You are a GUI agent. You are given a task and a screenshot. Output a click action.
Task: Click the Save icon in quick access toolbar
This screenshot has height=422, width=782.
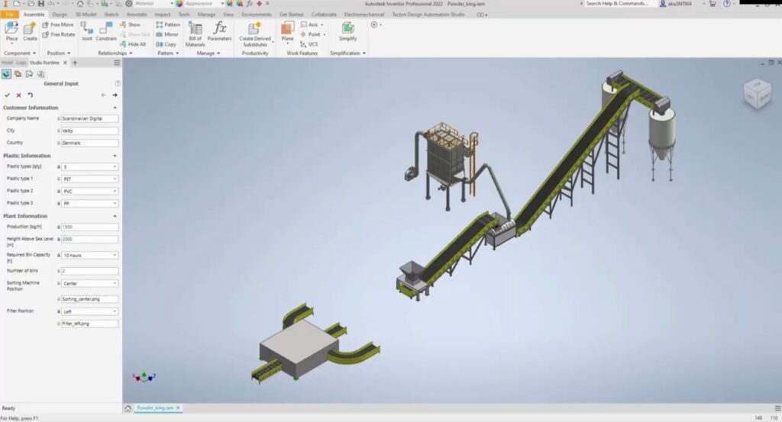coord(41,4)
